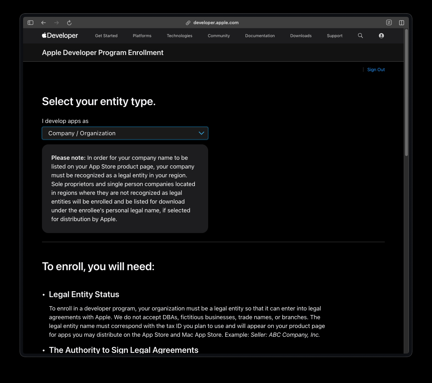Click the 'To enroll, you will need:' heading
This screenshot has height=383, width=432.
[x=98, y=267]
